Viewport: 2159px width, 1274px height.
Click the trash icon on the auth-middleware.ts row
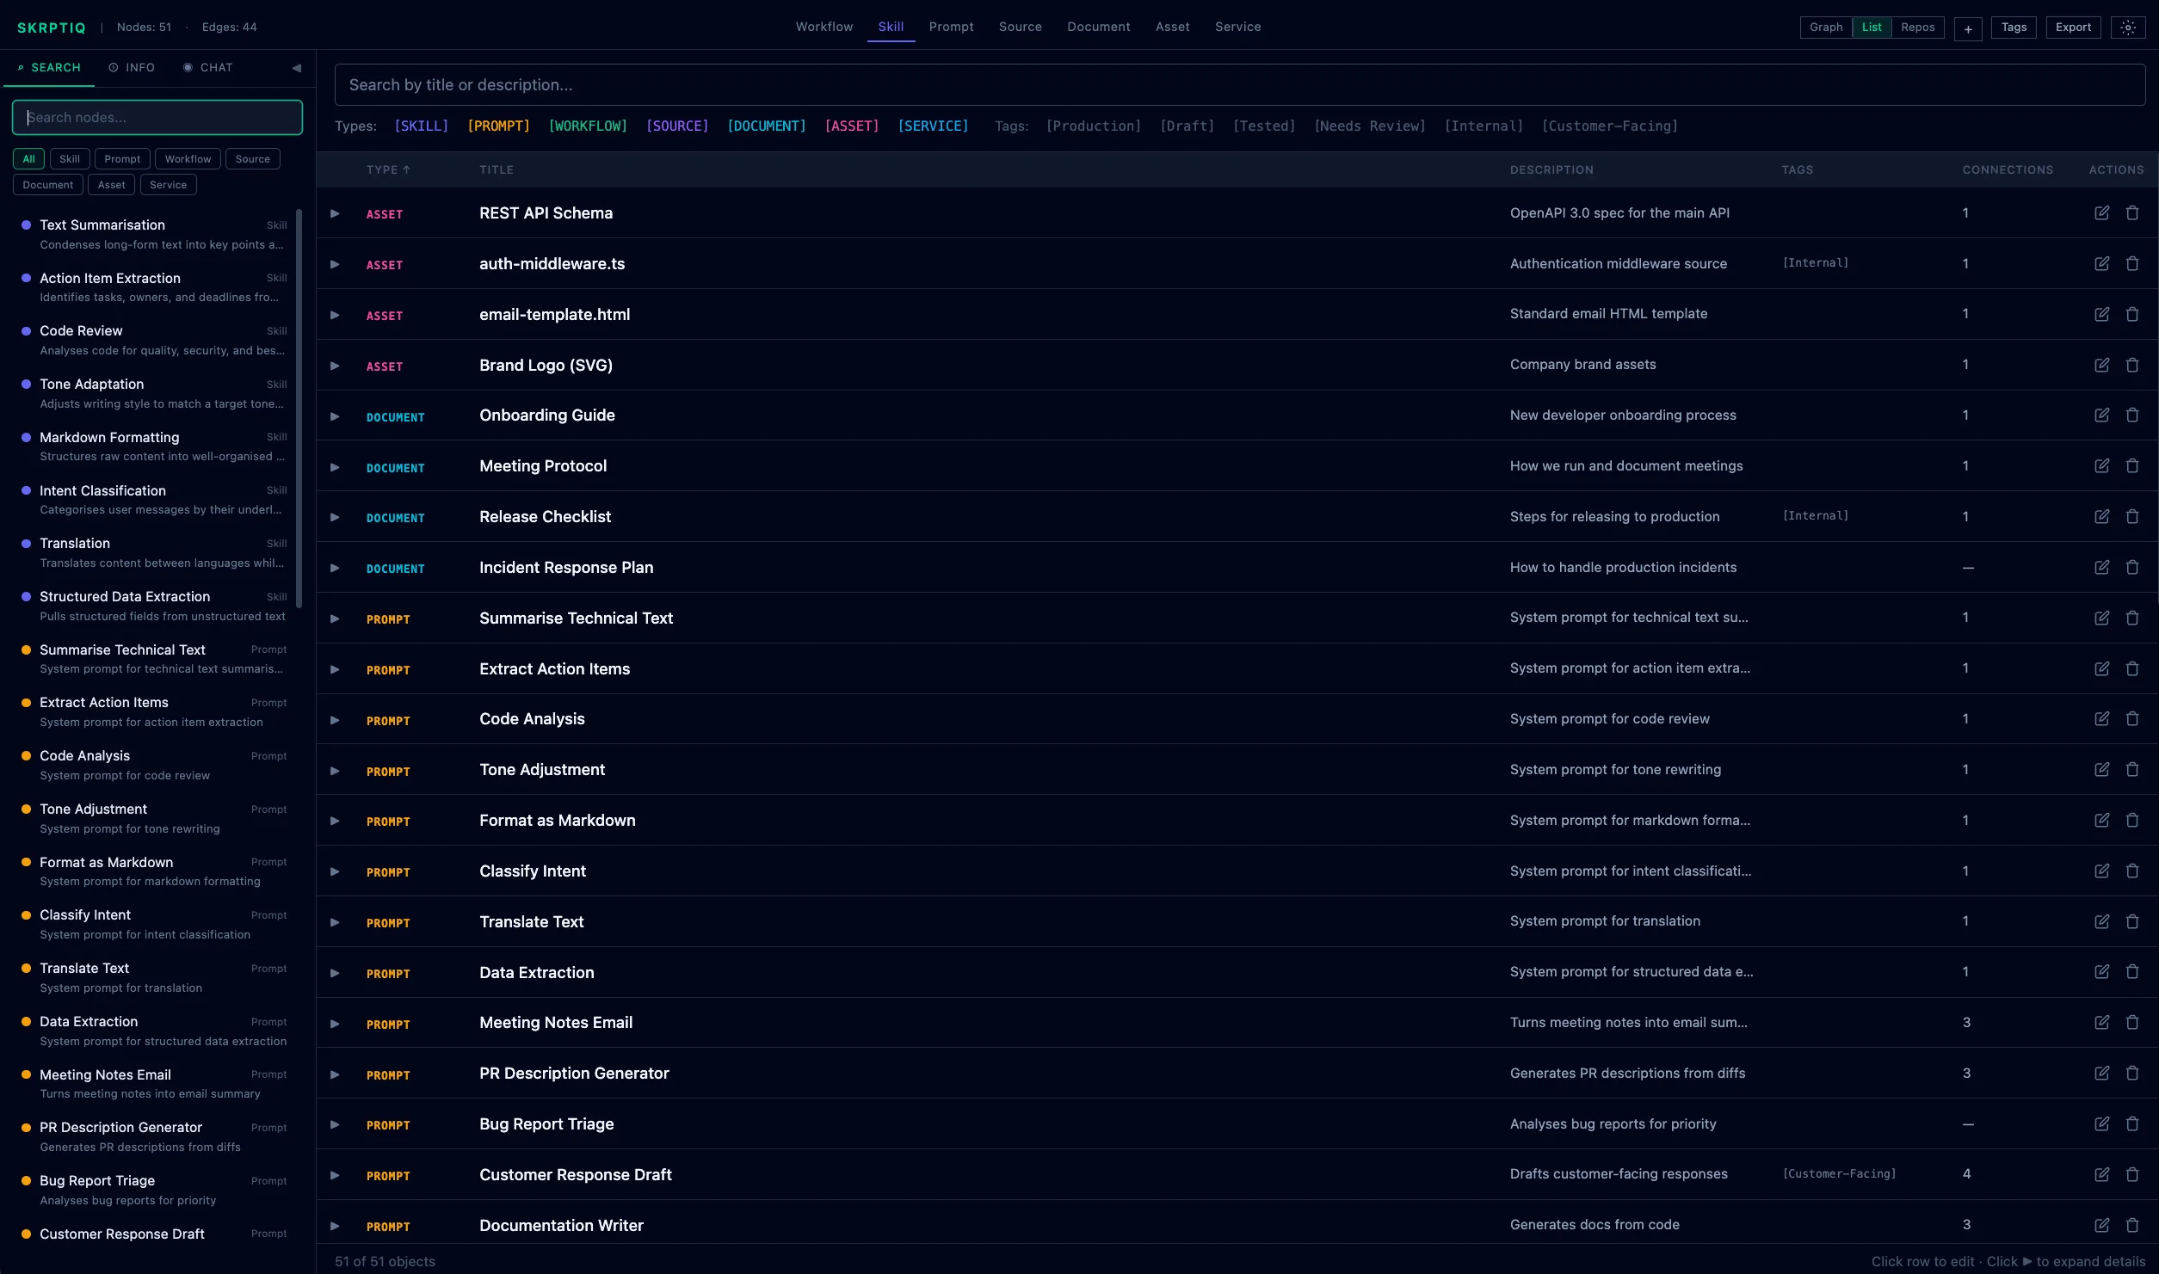[x=2132, y=263]
